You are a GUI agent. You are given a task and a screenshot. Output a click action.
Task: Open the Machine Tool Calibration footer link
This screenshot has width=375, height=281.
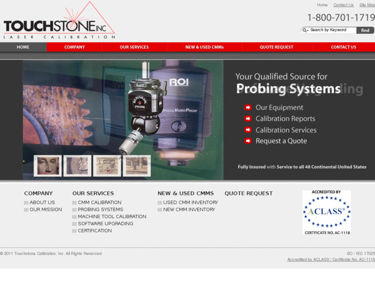point(112,217)
